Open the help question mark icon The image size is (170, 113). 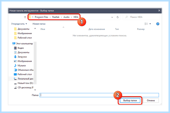click(x=158, y=24)
